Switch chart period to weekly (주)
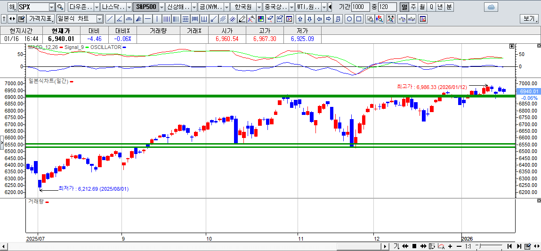The image size is (541, 251). coord(413,7)
